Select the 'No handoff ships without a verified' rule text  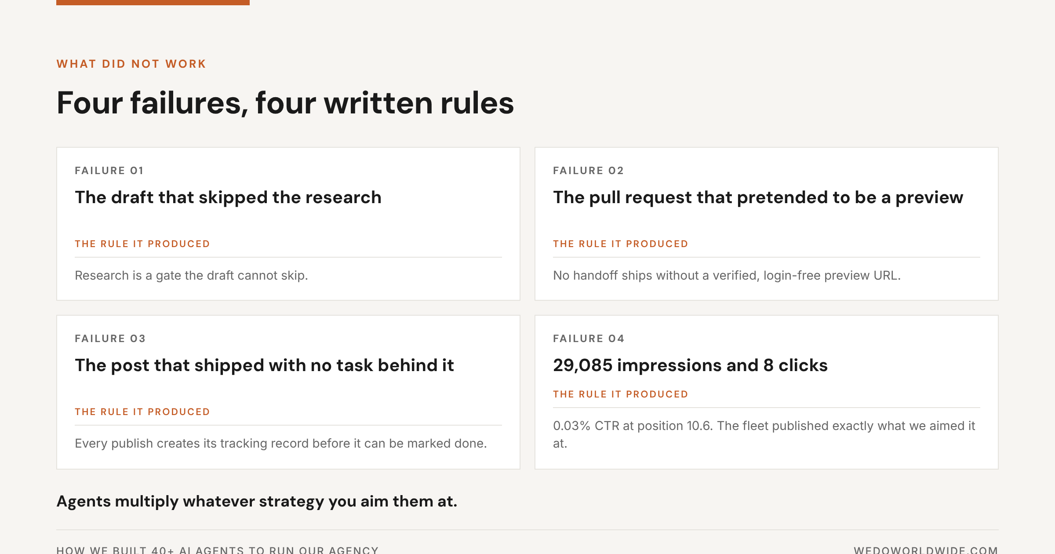point(727,276)
